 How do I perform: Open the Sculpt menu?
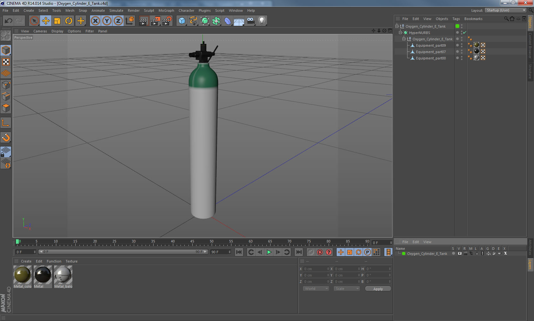coord(149,10)
